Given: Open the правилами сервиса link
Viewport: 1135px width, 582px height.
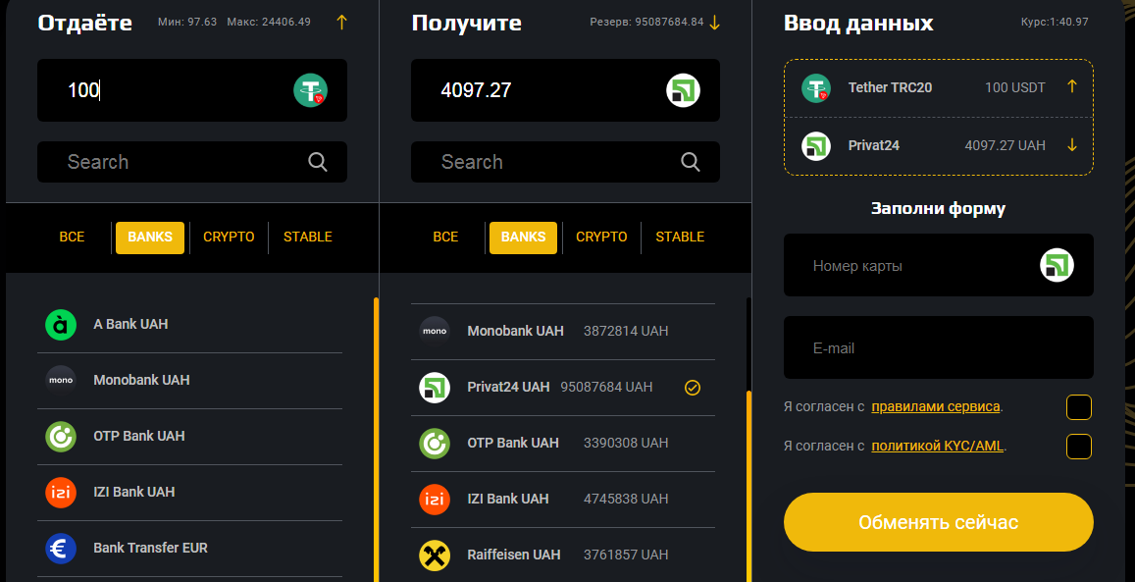Looking at the screenshot, I should coord(935,407).
